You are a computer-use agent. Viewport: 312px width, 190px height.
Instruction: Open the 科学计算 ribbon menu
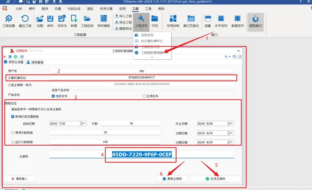tap(106, 9)
